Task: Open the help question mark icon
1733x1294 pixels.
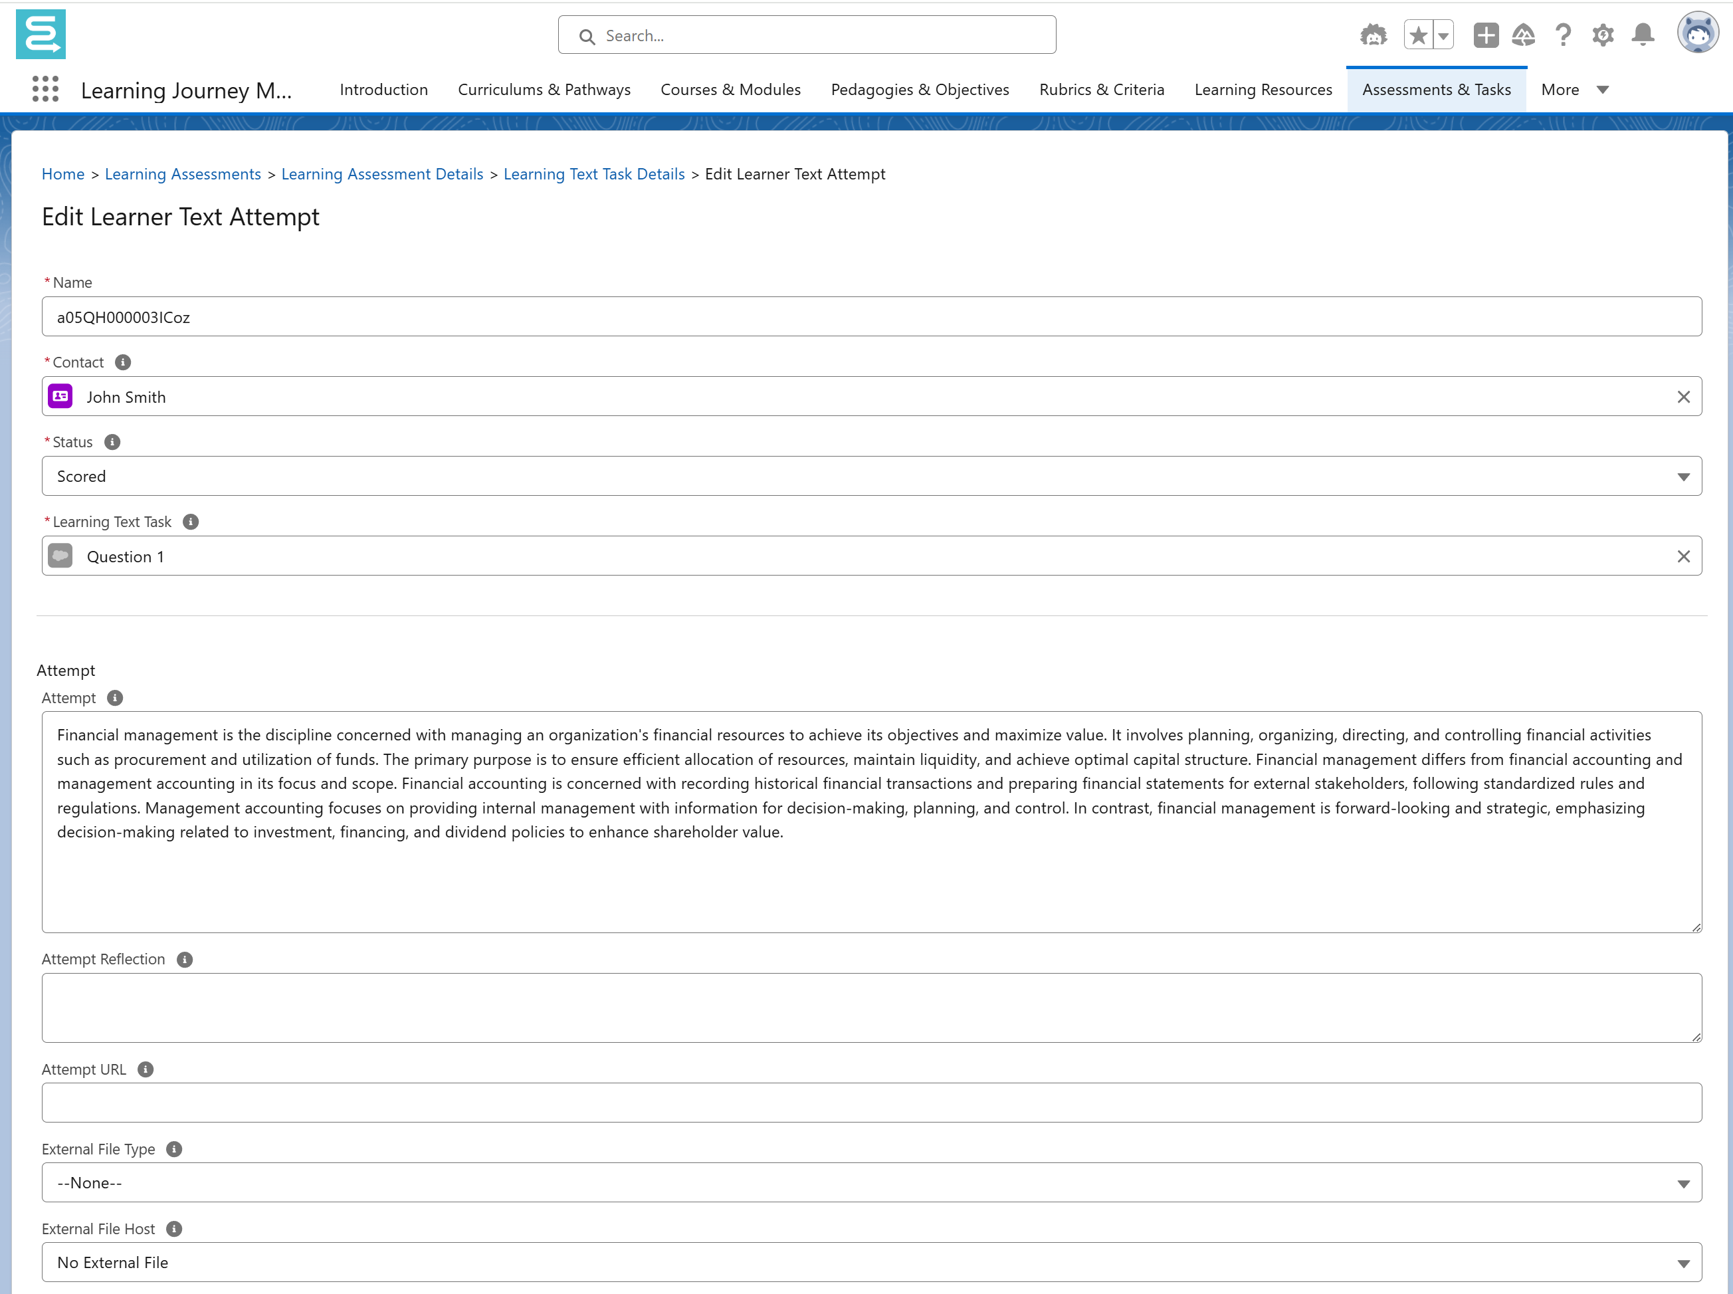Action: click(x=1563, y=35)
